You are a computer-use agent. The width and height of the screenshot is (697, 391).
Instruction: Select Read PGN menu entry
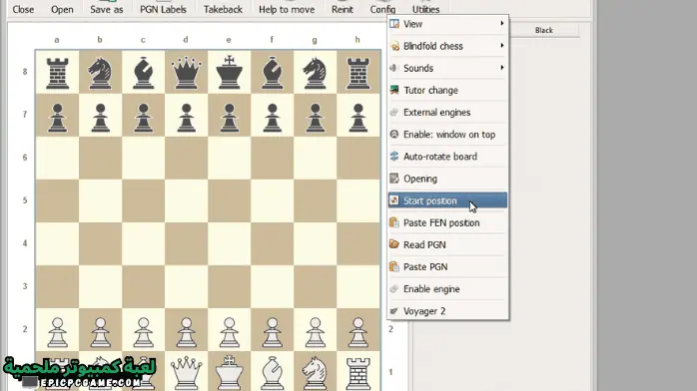(447, 244)
